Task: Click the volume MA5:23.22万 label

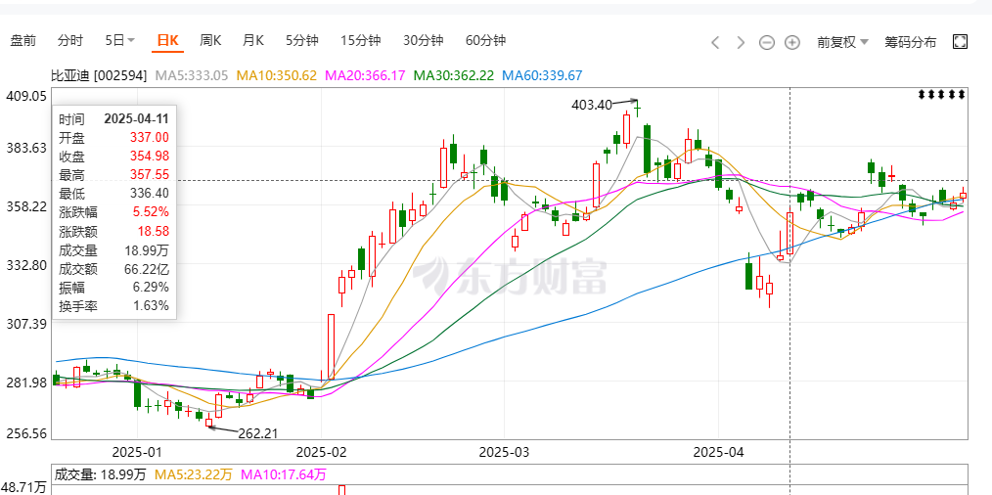Action: pyautogui.click(x=193, y=474)
